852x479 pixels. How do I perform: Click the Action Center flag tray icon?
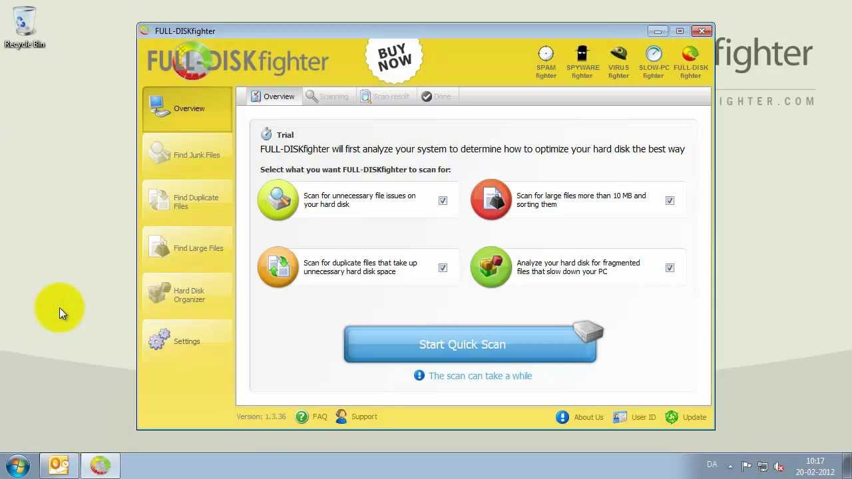coord(746,466)
